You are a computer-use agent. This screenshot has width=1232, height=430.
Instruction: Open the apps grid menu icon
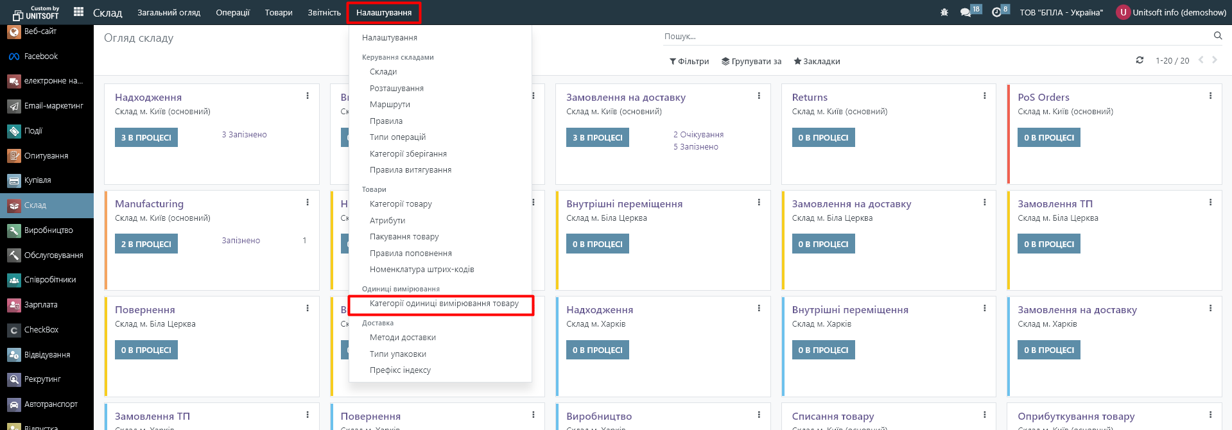79,12
